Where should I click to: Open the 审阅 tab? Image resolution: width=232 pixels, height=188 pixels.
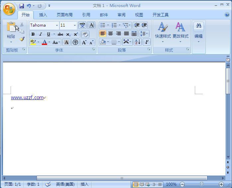coord(121,15)
